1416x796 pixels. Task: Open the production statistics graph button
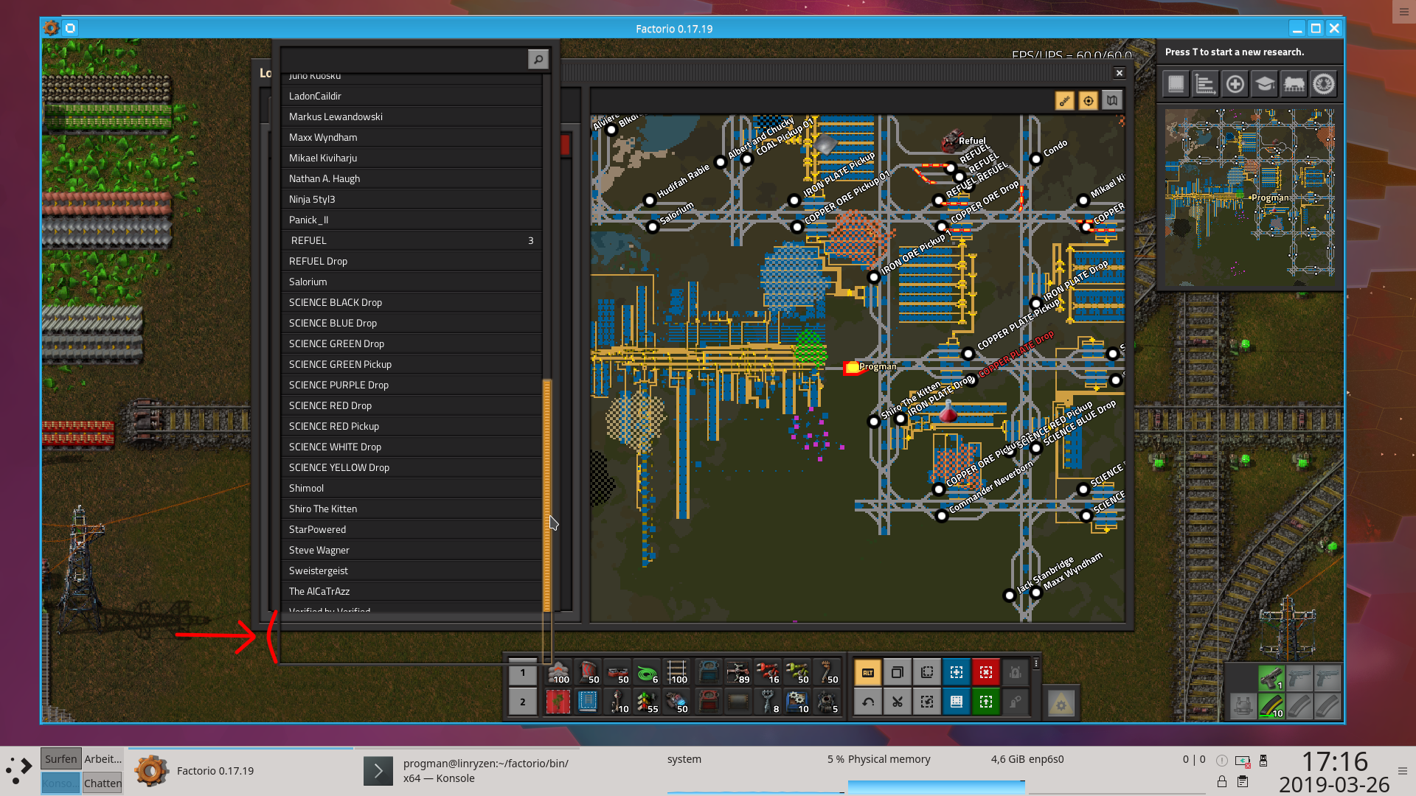[1205, 84]
